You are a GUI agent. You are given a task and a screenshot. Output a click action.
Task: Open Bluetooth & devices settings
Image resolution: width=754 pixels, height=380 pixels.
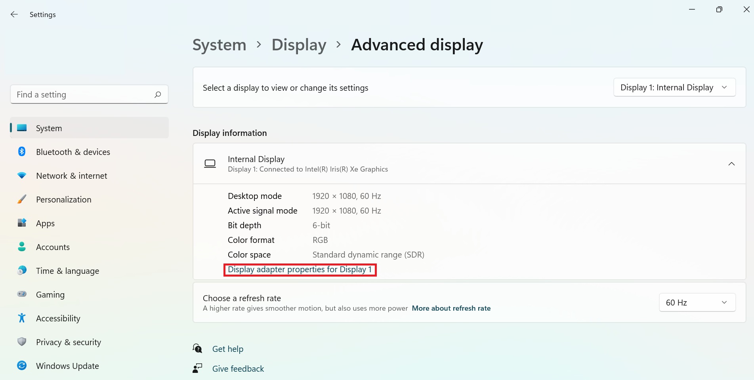click(73, 152)
